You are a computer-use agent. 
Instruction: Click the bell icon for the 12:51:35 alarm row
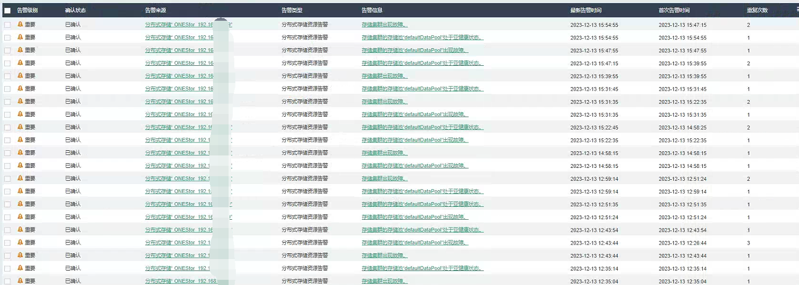pos(20,204)
